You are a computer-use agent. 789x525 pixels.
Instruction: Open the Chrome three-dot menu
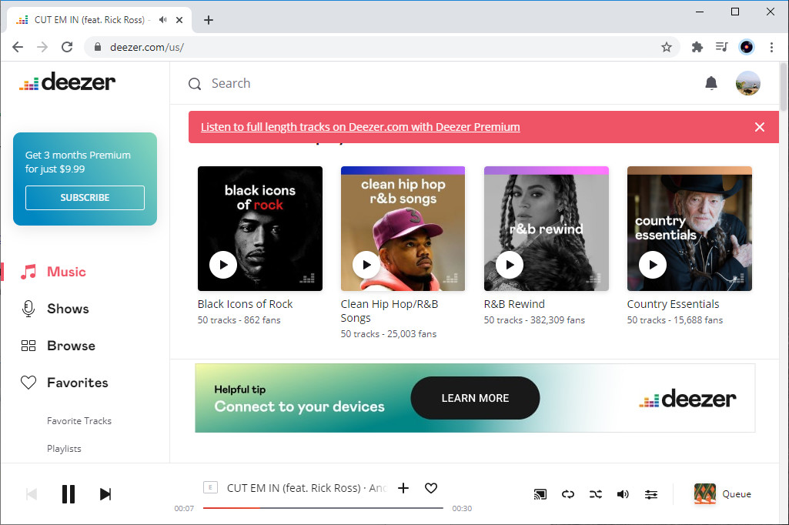pos(771,47)
